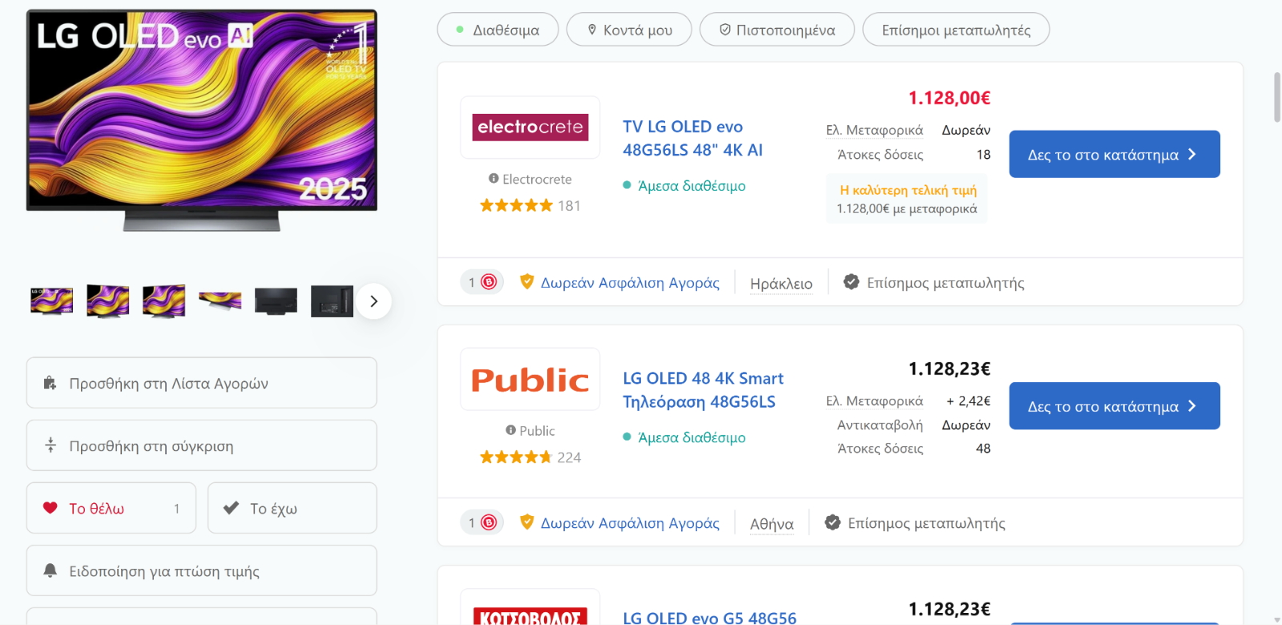Expand the Αθήνα location info
The width and height of the screenshot is (1282, 625).
[772, 523]
